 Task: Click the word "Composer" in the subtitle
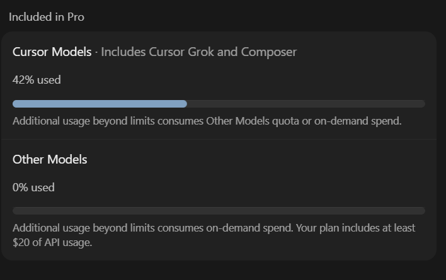pos(269,52)
